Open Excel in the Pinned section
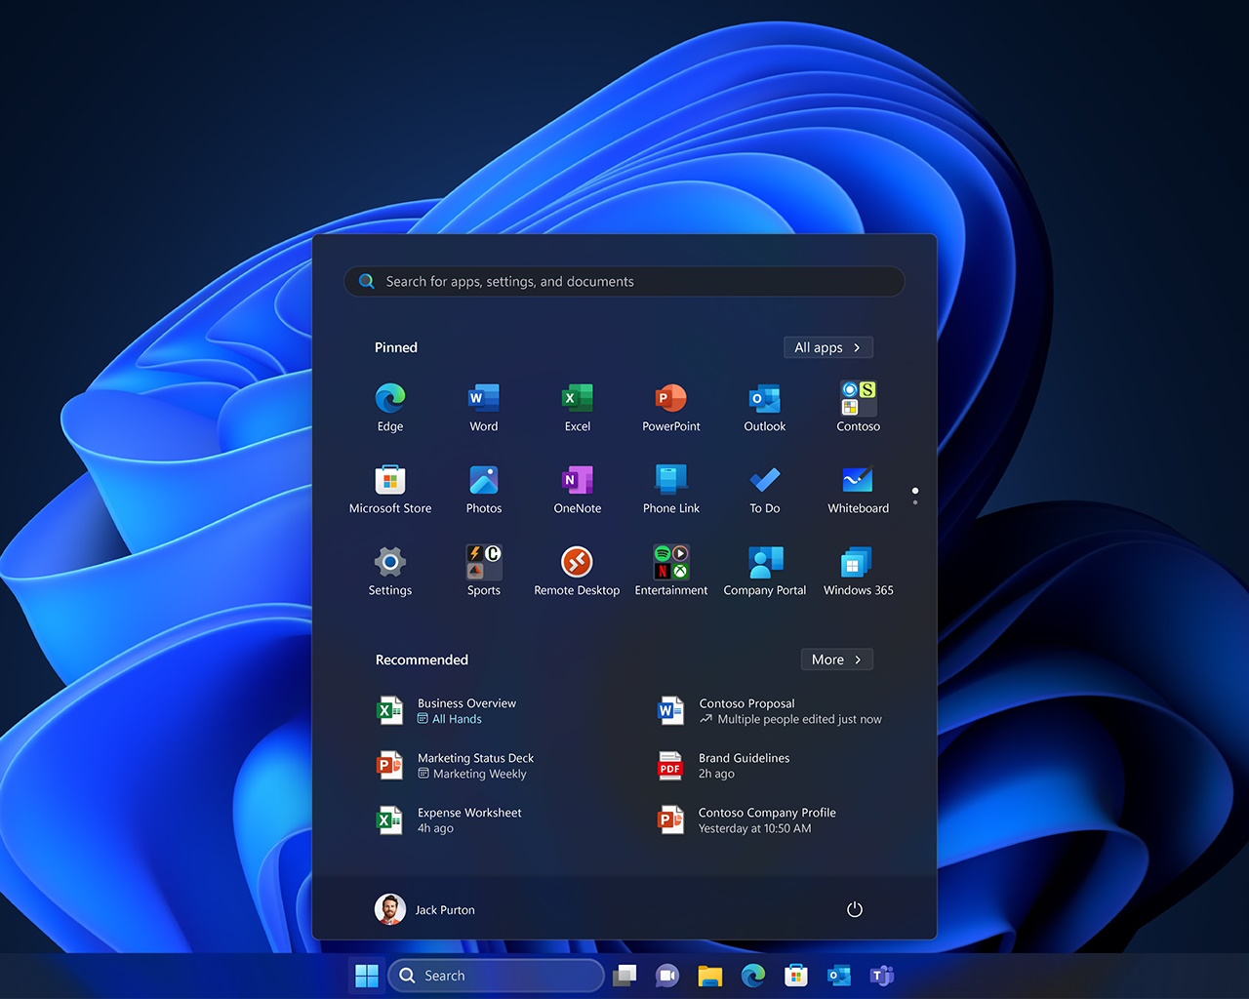1249x999 pixels. 578,407
